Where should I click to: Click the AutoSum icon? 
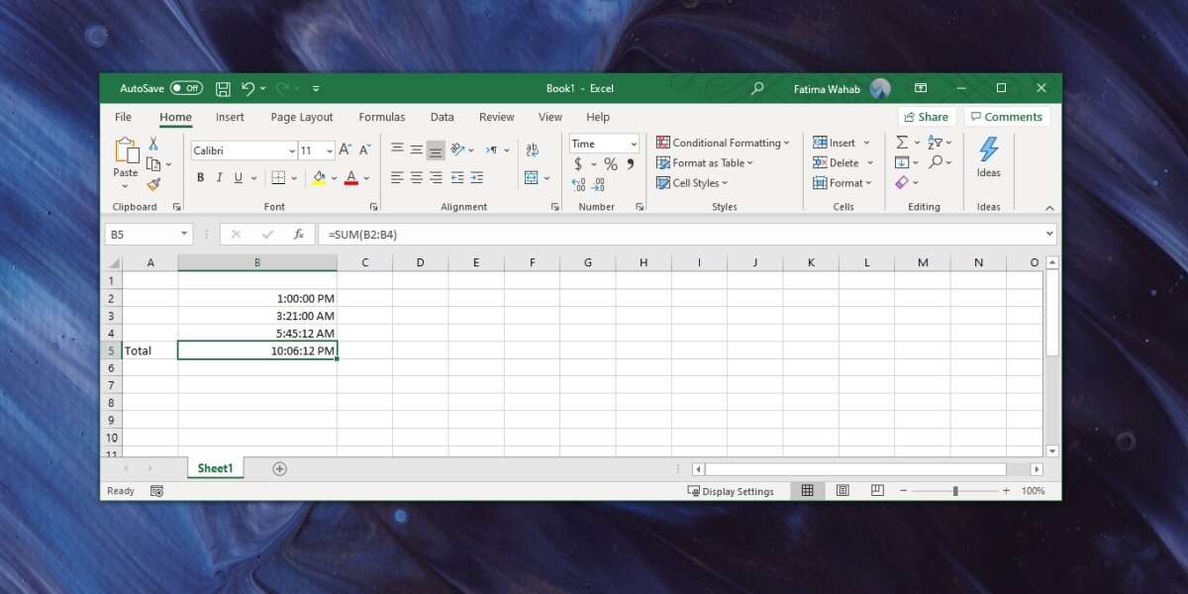pyautogui.click(x=902, y=142)
